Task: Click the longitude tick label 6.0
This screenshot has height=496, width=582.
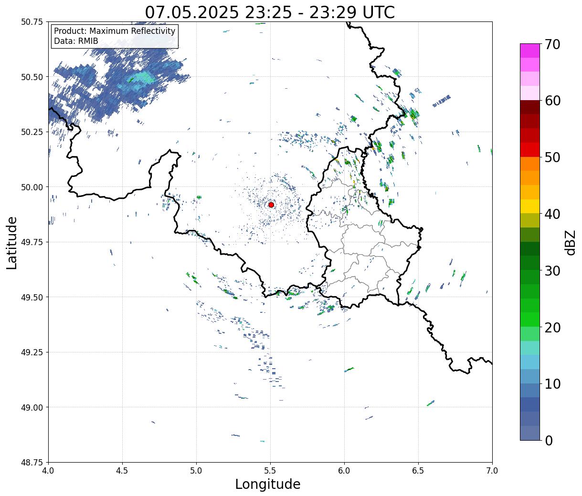Action: pyautogui.click(x=344, y=471)
